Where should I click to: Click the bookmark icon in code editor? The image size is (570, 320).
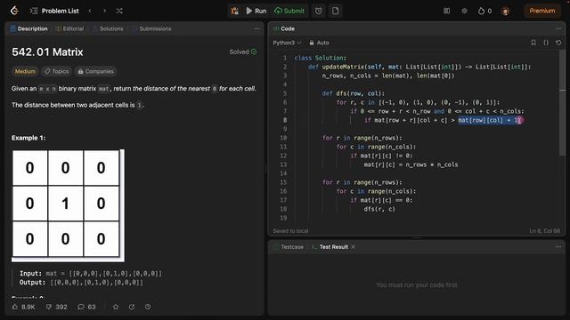click(533, 43)
